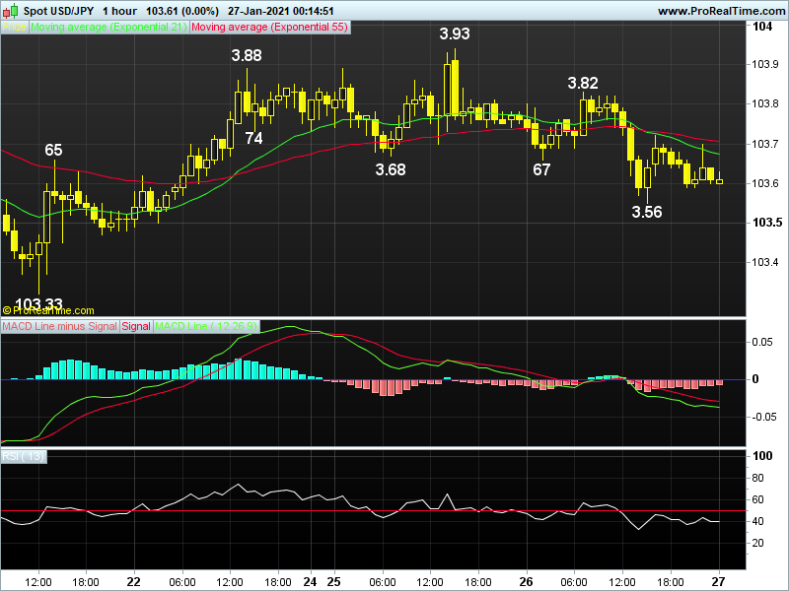Click the Spot USD/JPY instrument title
This screenshot has height=591, width=789.
(x=59, y=11)
